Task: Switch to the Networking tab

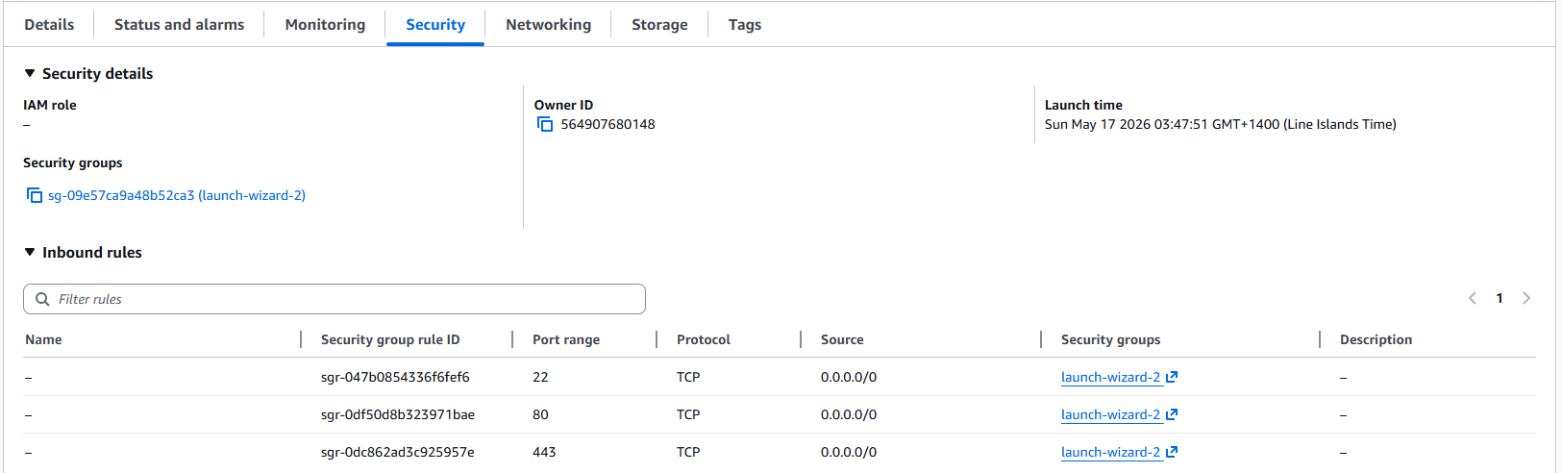Action: coord(548,25)
